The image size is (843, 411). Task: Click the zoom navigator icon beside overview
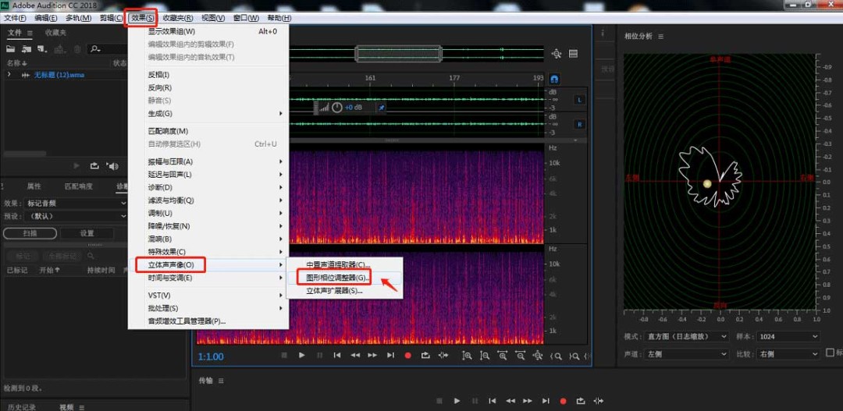coord(557,54)
